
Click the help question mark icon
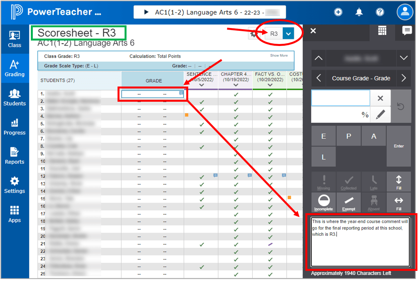point(380,12)
